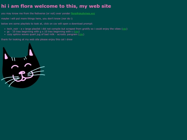The height and width of the screenshot is (140, 187).
Task: Click the "below are some playlists" paragraph
Action: coord(47,24)
